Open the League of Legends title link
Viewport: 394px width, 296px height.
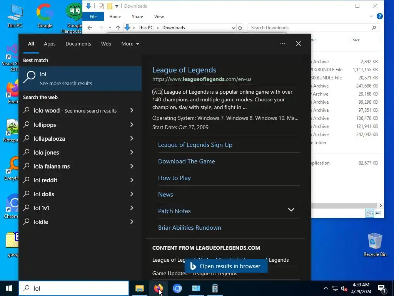[184, 70]
